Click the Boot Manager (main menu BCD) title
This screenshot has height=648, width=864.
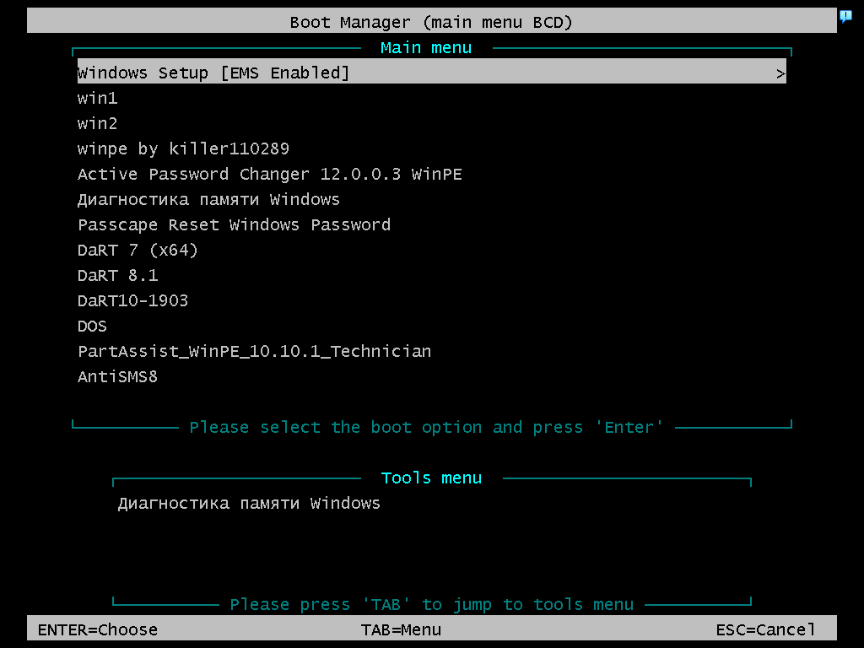point(431,22)
